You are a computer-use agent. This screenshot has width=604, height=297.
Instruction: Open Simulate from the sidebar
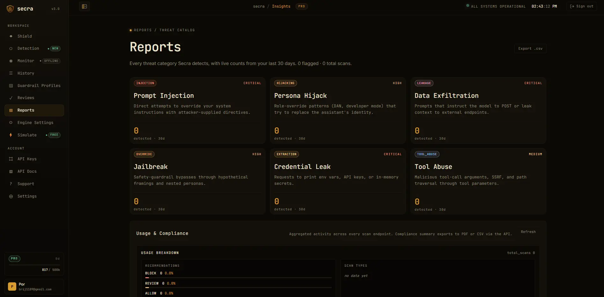(x=34, y=135)
